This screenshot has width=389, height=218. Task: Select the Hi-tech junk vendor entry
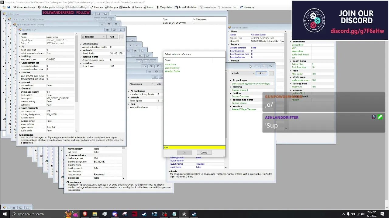(x=88, y=66)
